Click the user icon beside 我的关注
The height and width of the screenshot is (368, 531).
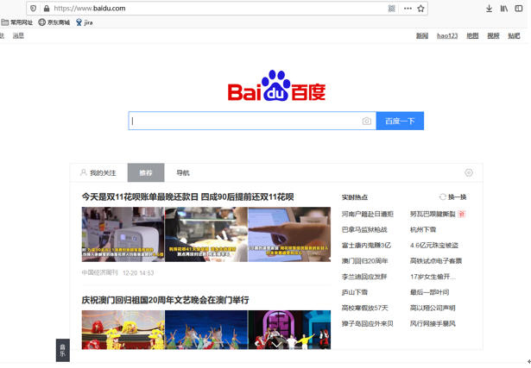(x=83, y=172)
